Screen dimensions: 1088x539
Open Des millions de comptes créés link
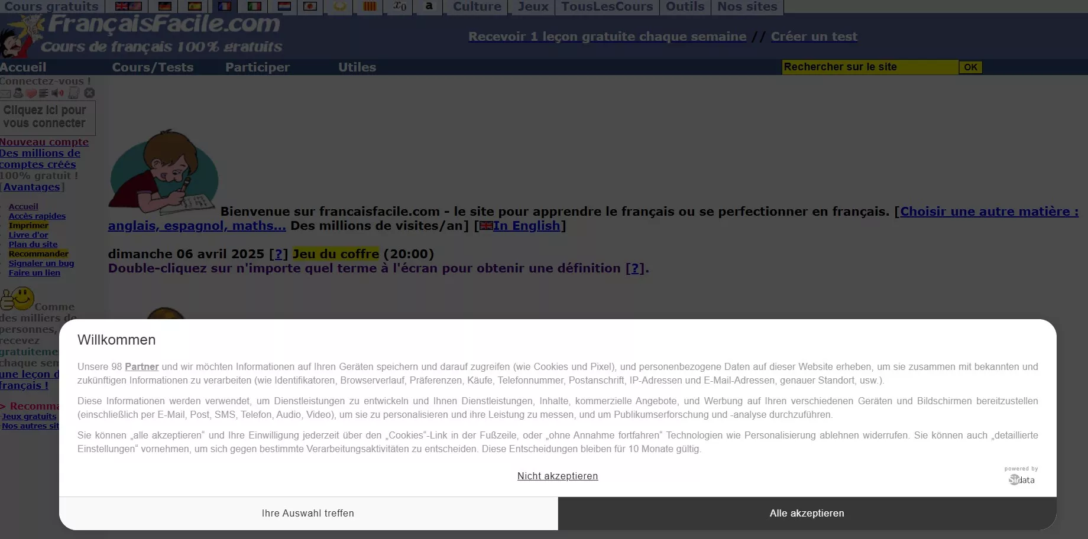(x=40, y=158)
